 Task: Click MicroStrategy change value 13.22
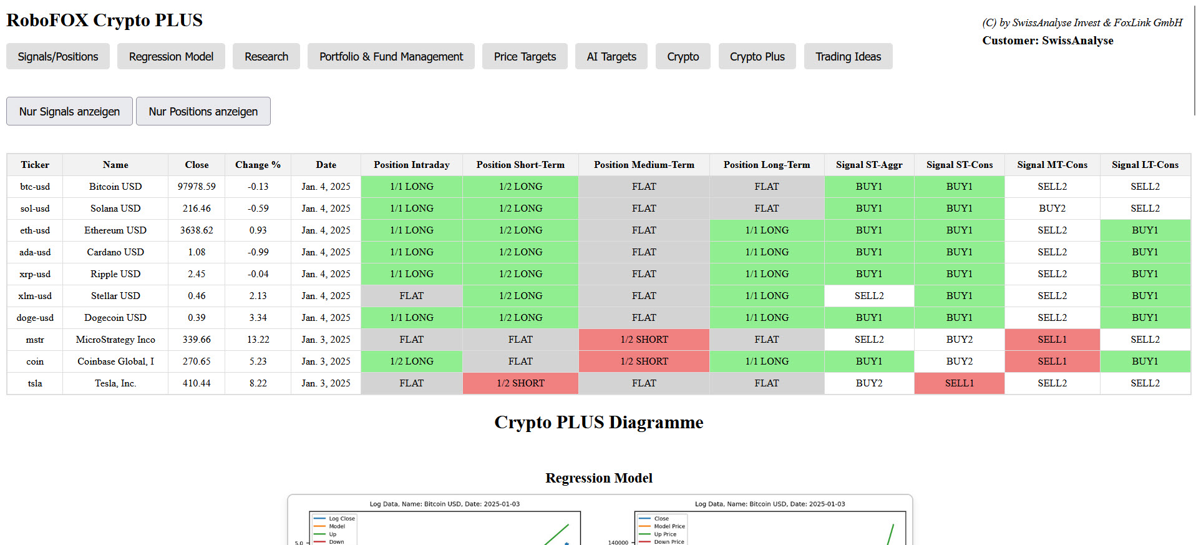258,340
